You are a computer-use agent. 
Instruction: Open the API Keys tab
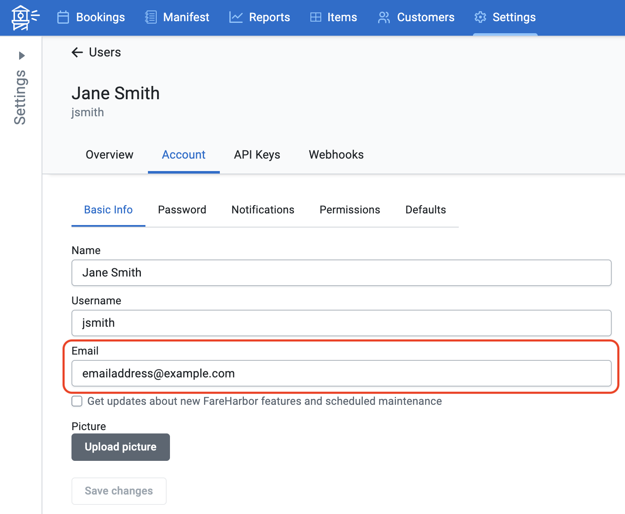(257, 154)
